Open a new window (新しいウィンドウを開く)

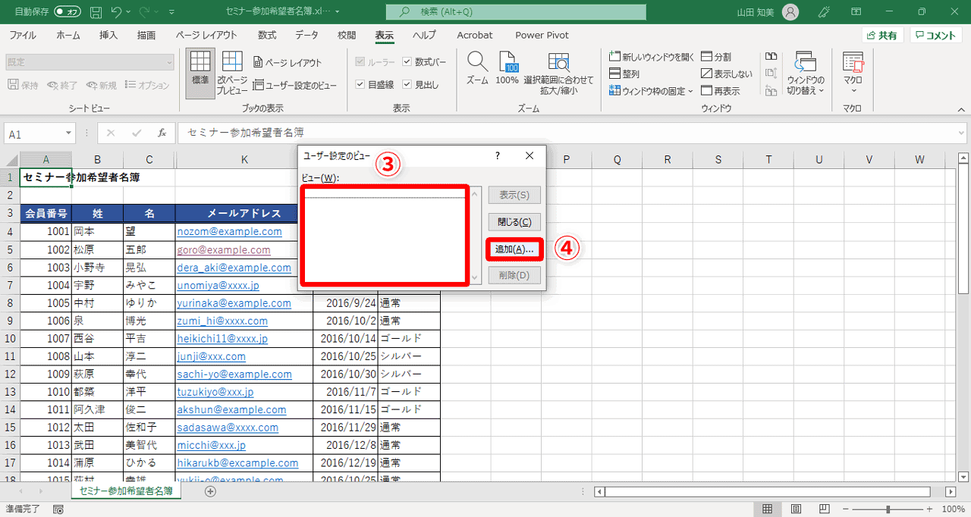(x=652, y=57)
